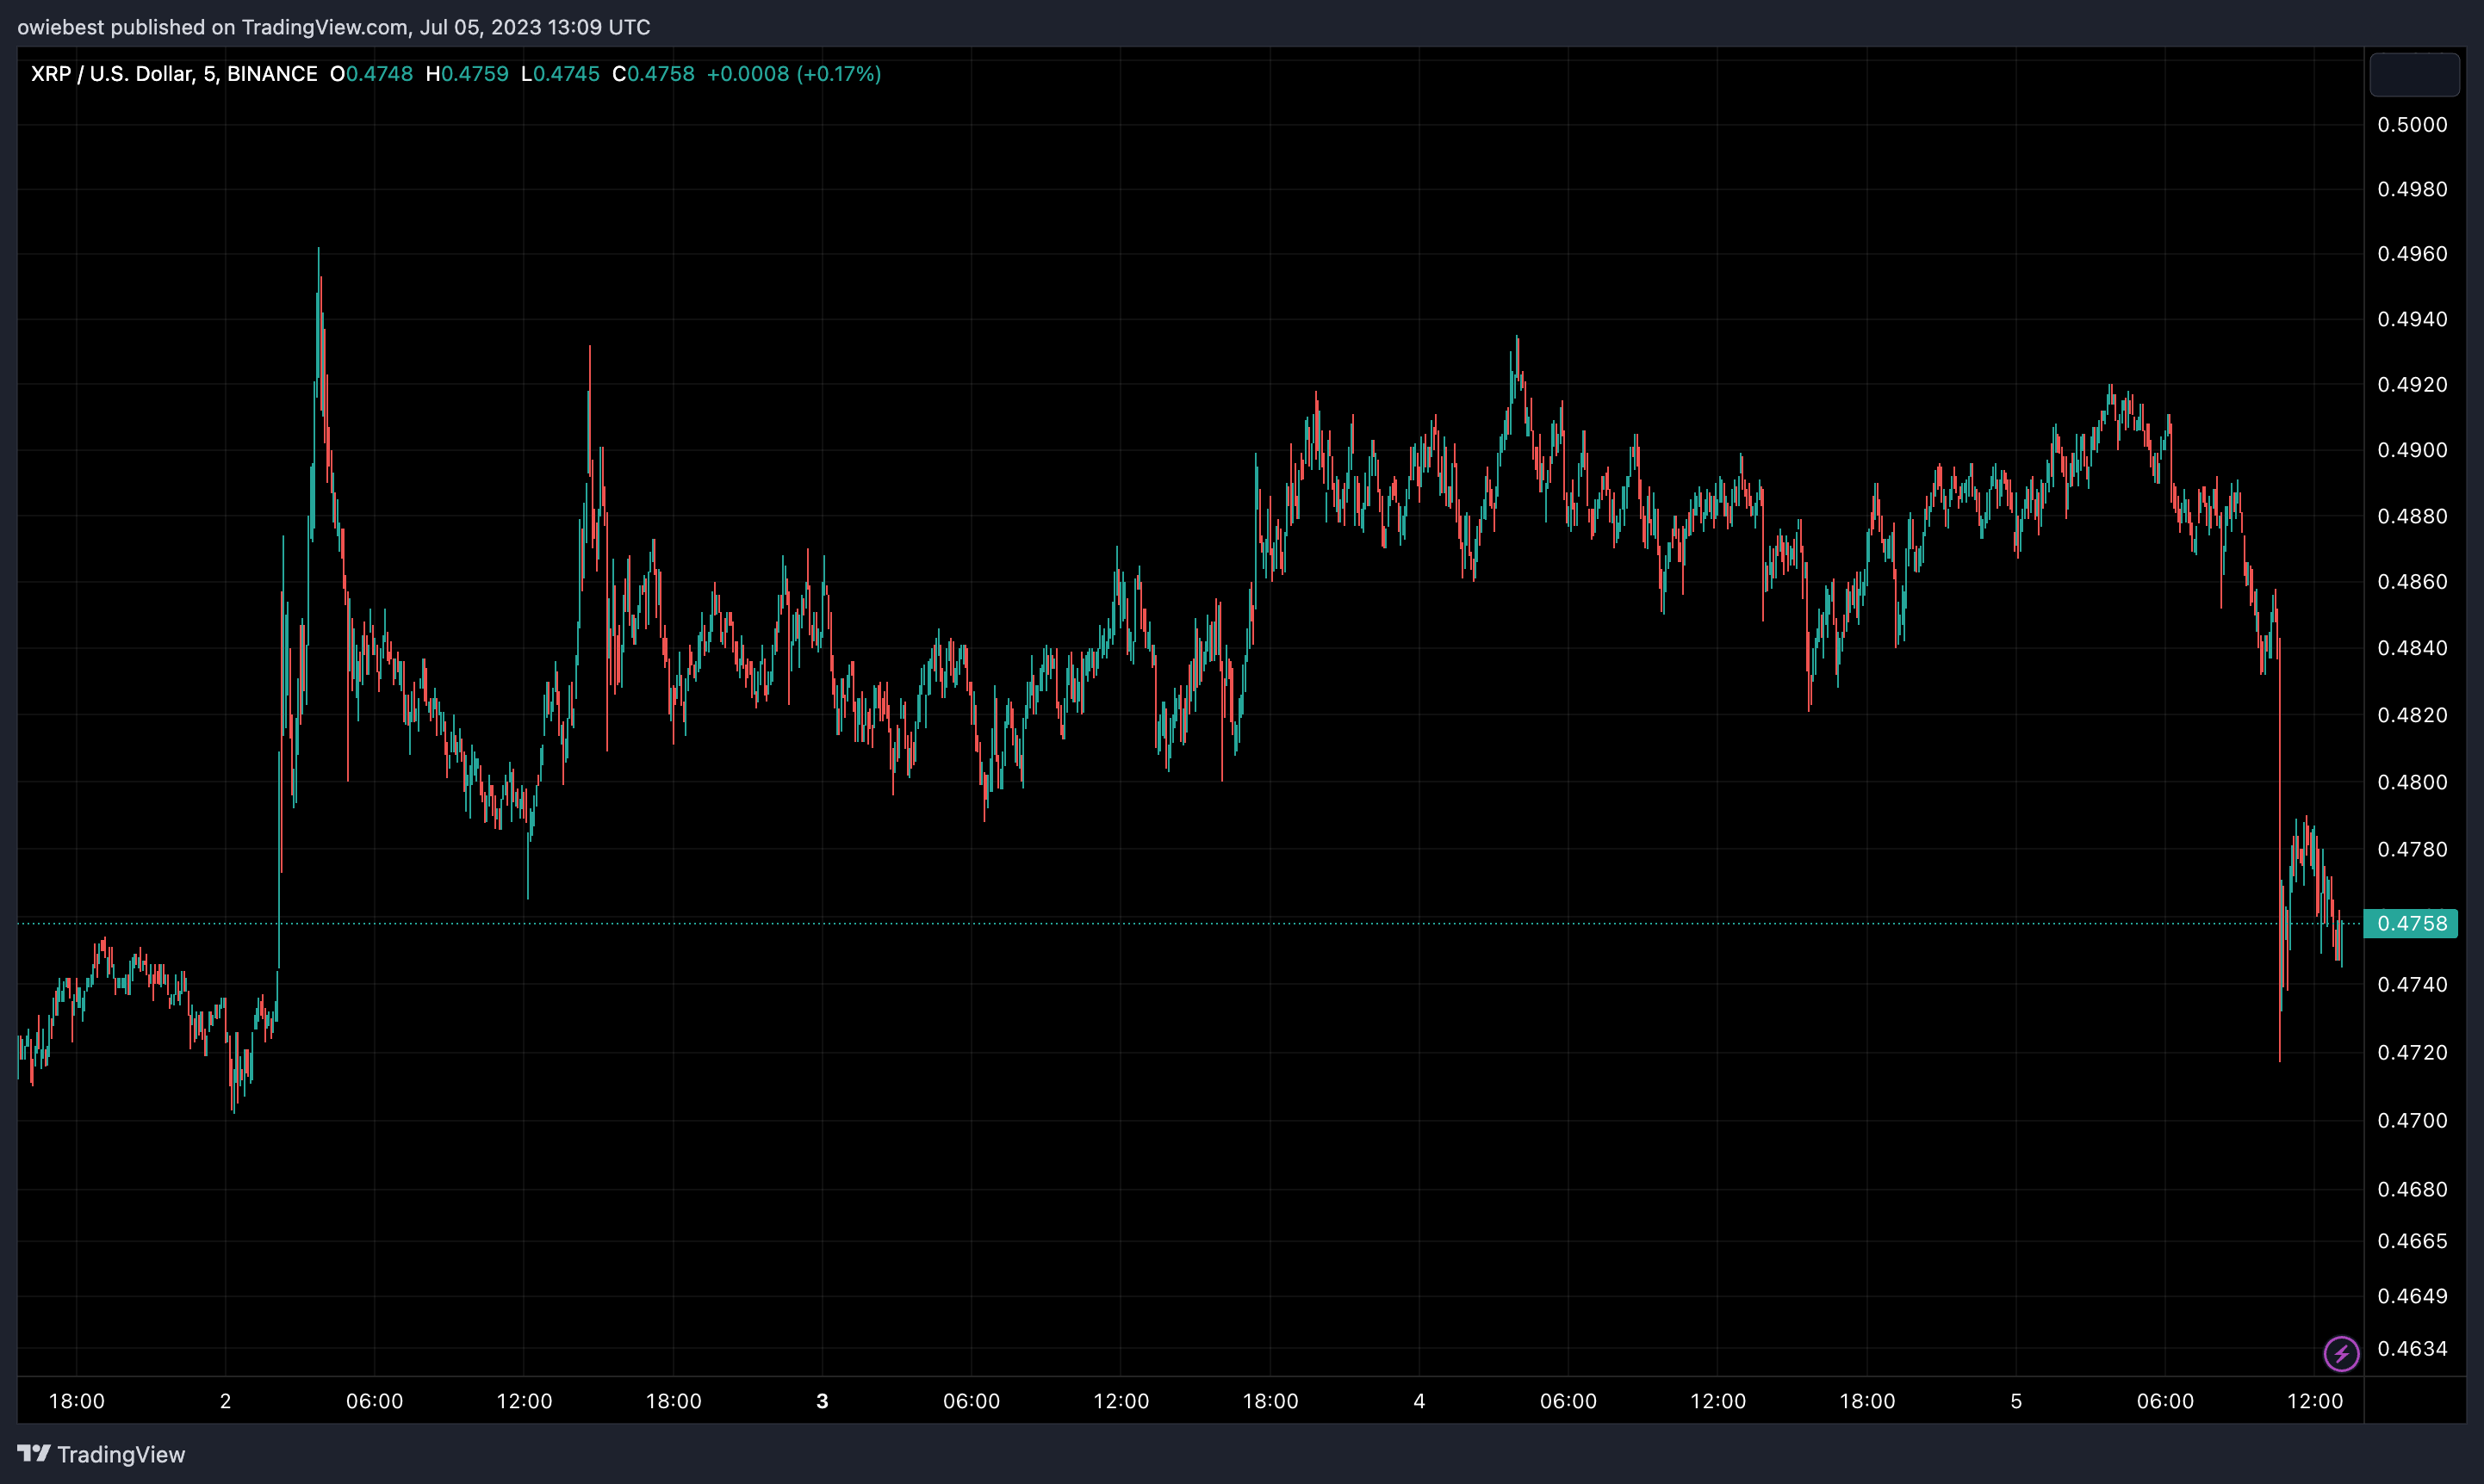Viewport: 2484px width, 1484px height.
Task: Click the low value L0.4745 to highlight
Action: pos(560,73)
